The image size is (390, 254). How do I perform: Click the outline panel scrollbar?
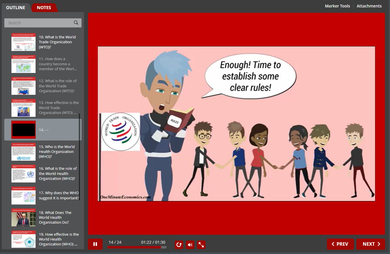pyautogui.click(x=80, y=157)
